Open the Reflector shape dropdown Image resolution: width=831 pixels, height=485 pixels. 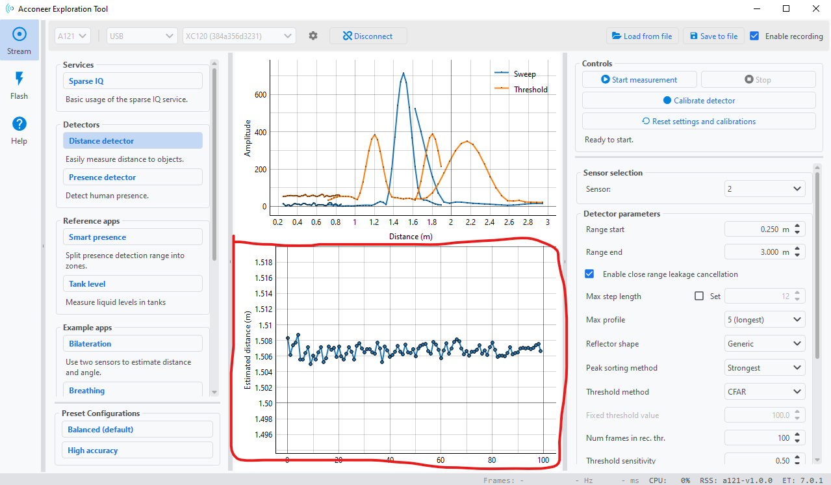pos(765,343)
